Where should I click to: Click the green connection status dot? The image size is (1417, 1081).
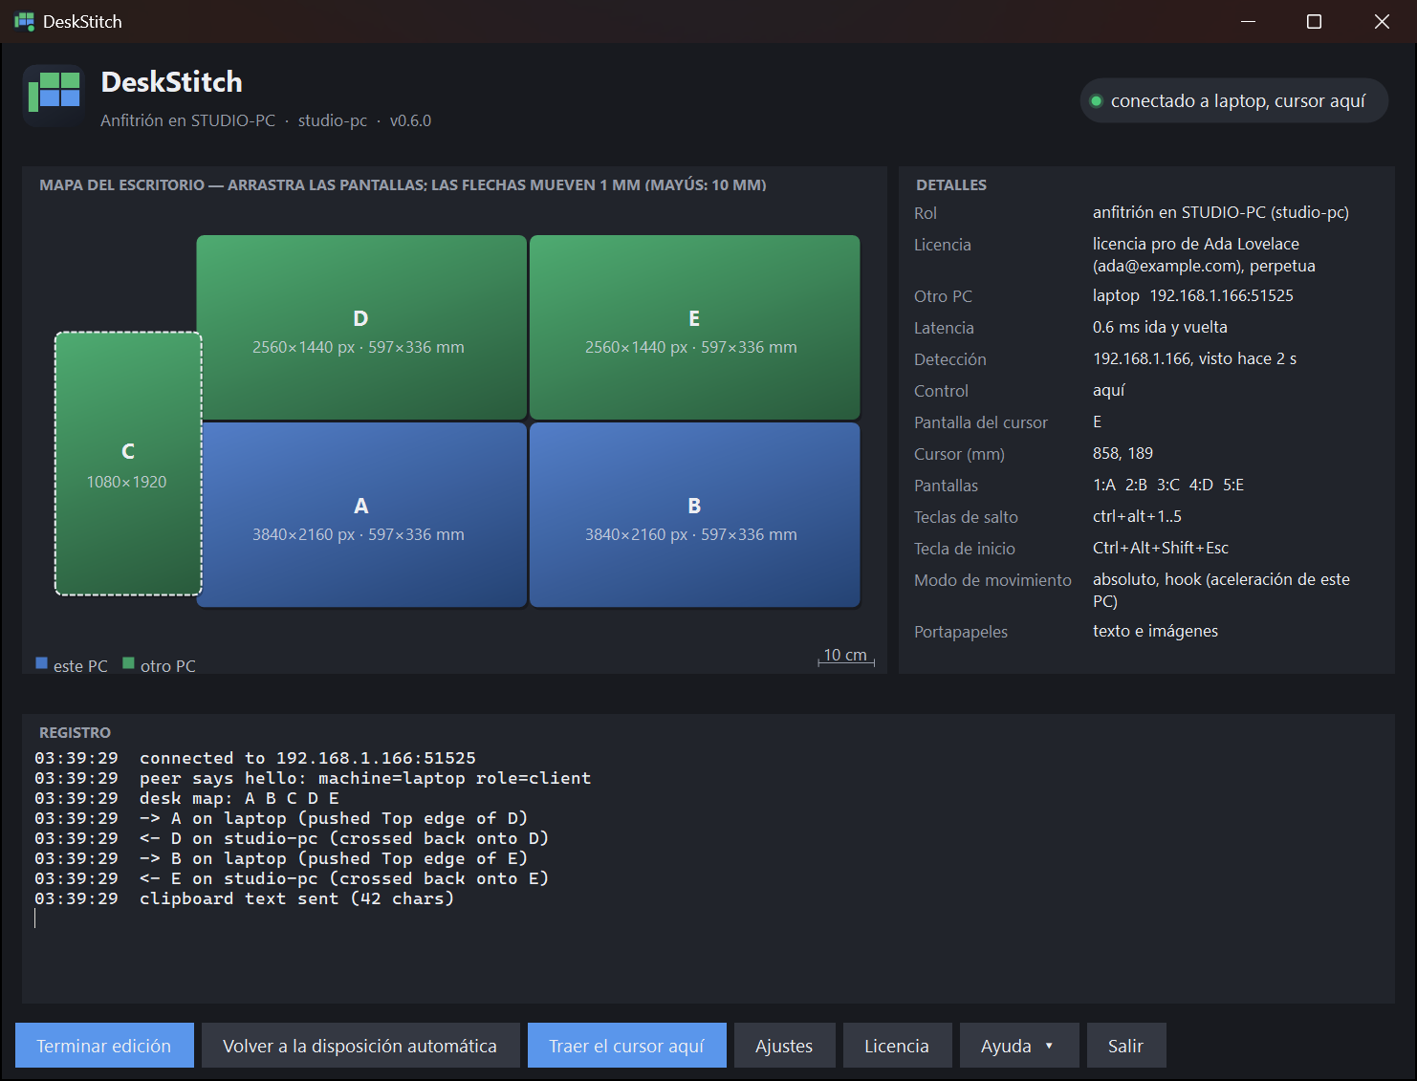point(1097,101)
